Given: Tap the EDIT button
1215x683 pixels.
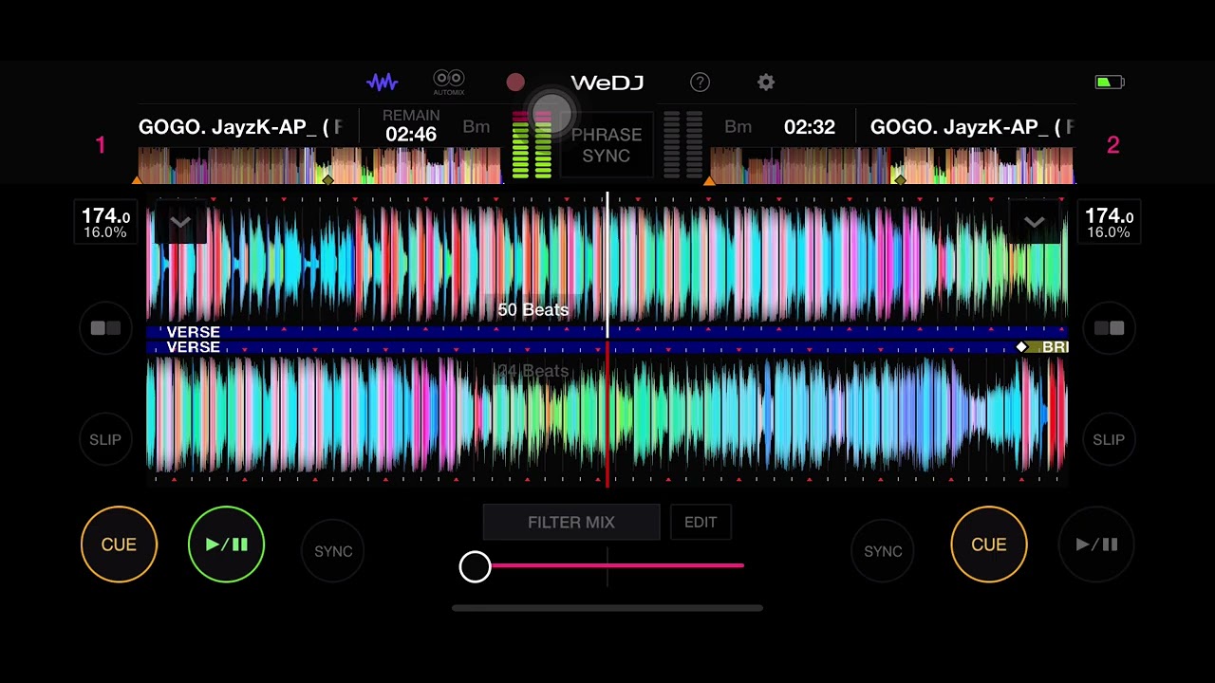Looking at the screenshot, I should 701,523.
